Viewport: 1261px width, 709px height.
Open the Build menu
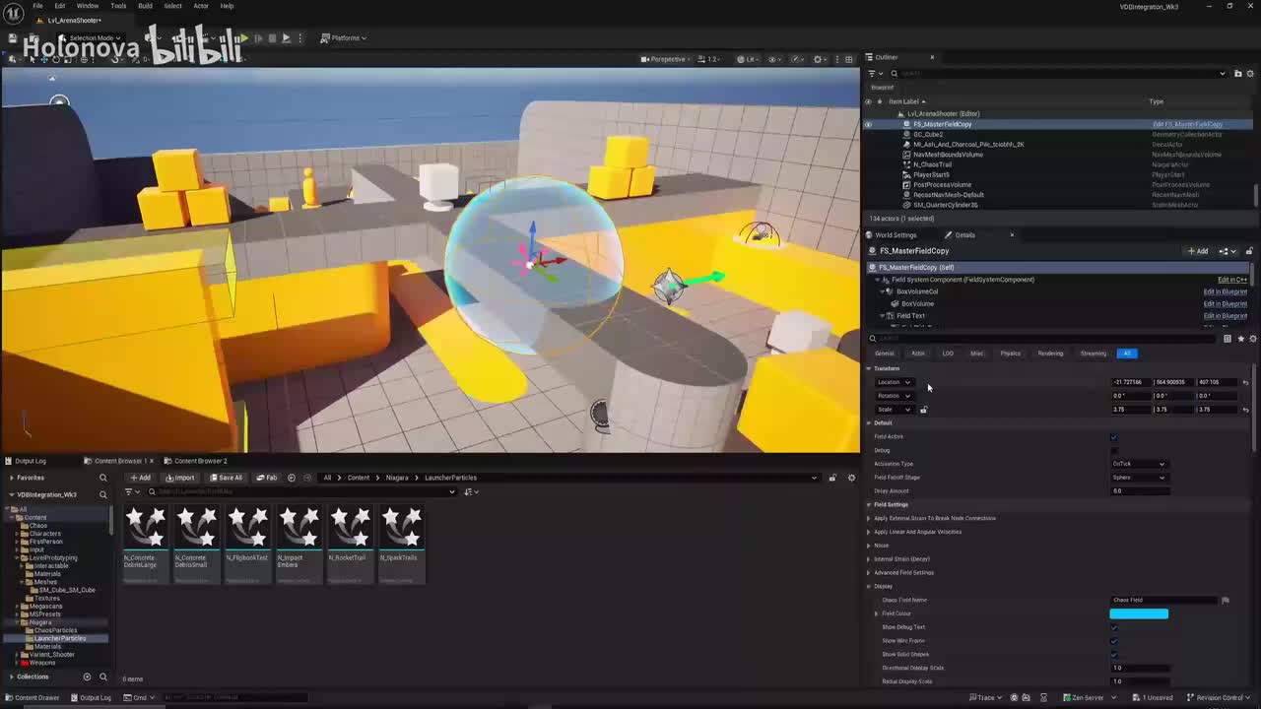(x=145, y=6)
